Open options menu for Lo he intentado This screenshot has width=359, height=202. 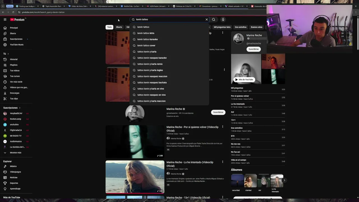[x=223, y=162]
